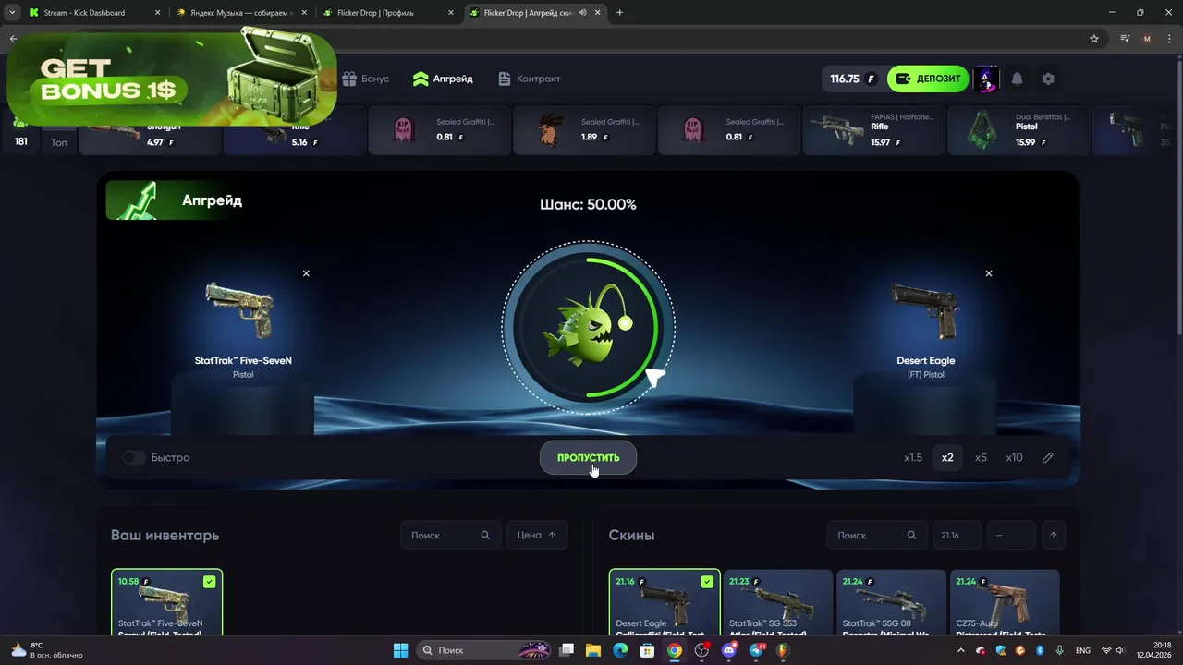This screenshot has width=1183, height=665.
Task: Click FAMAS Halftone Rifle 15.97 drop
Action: coord(873,130)
